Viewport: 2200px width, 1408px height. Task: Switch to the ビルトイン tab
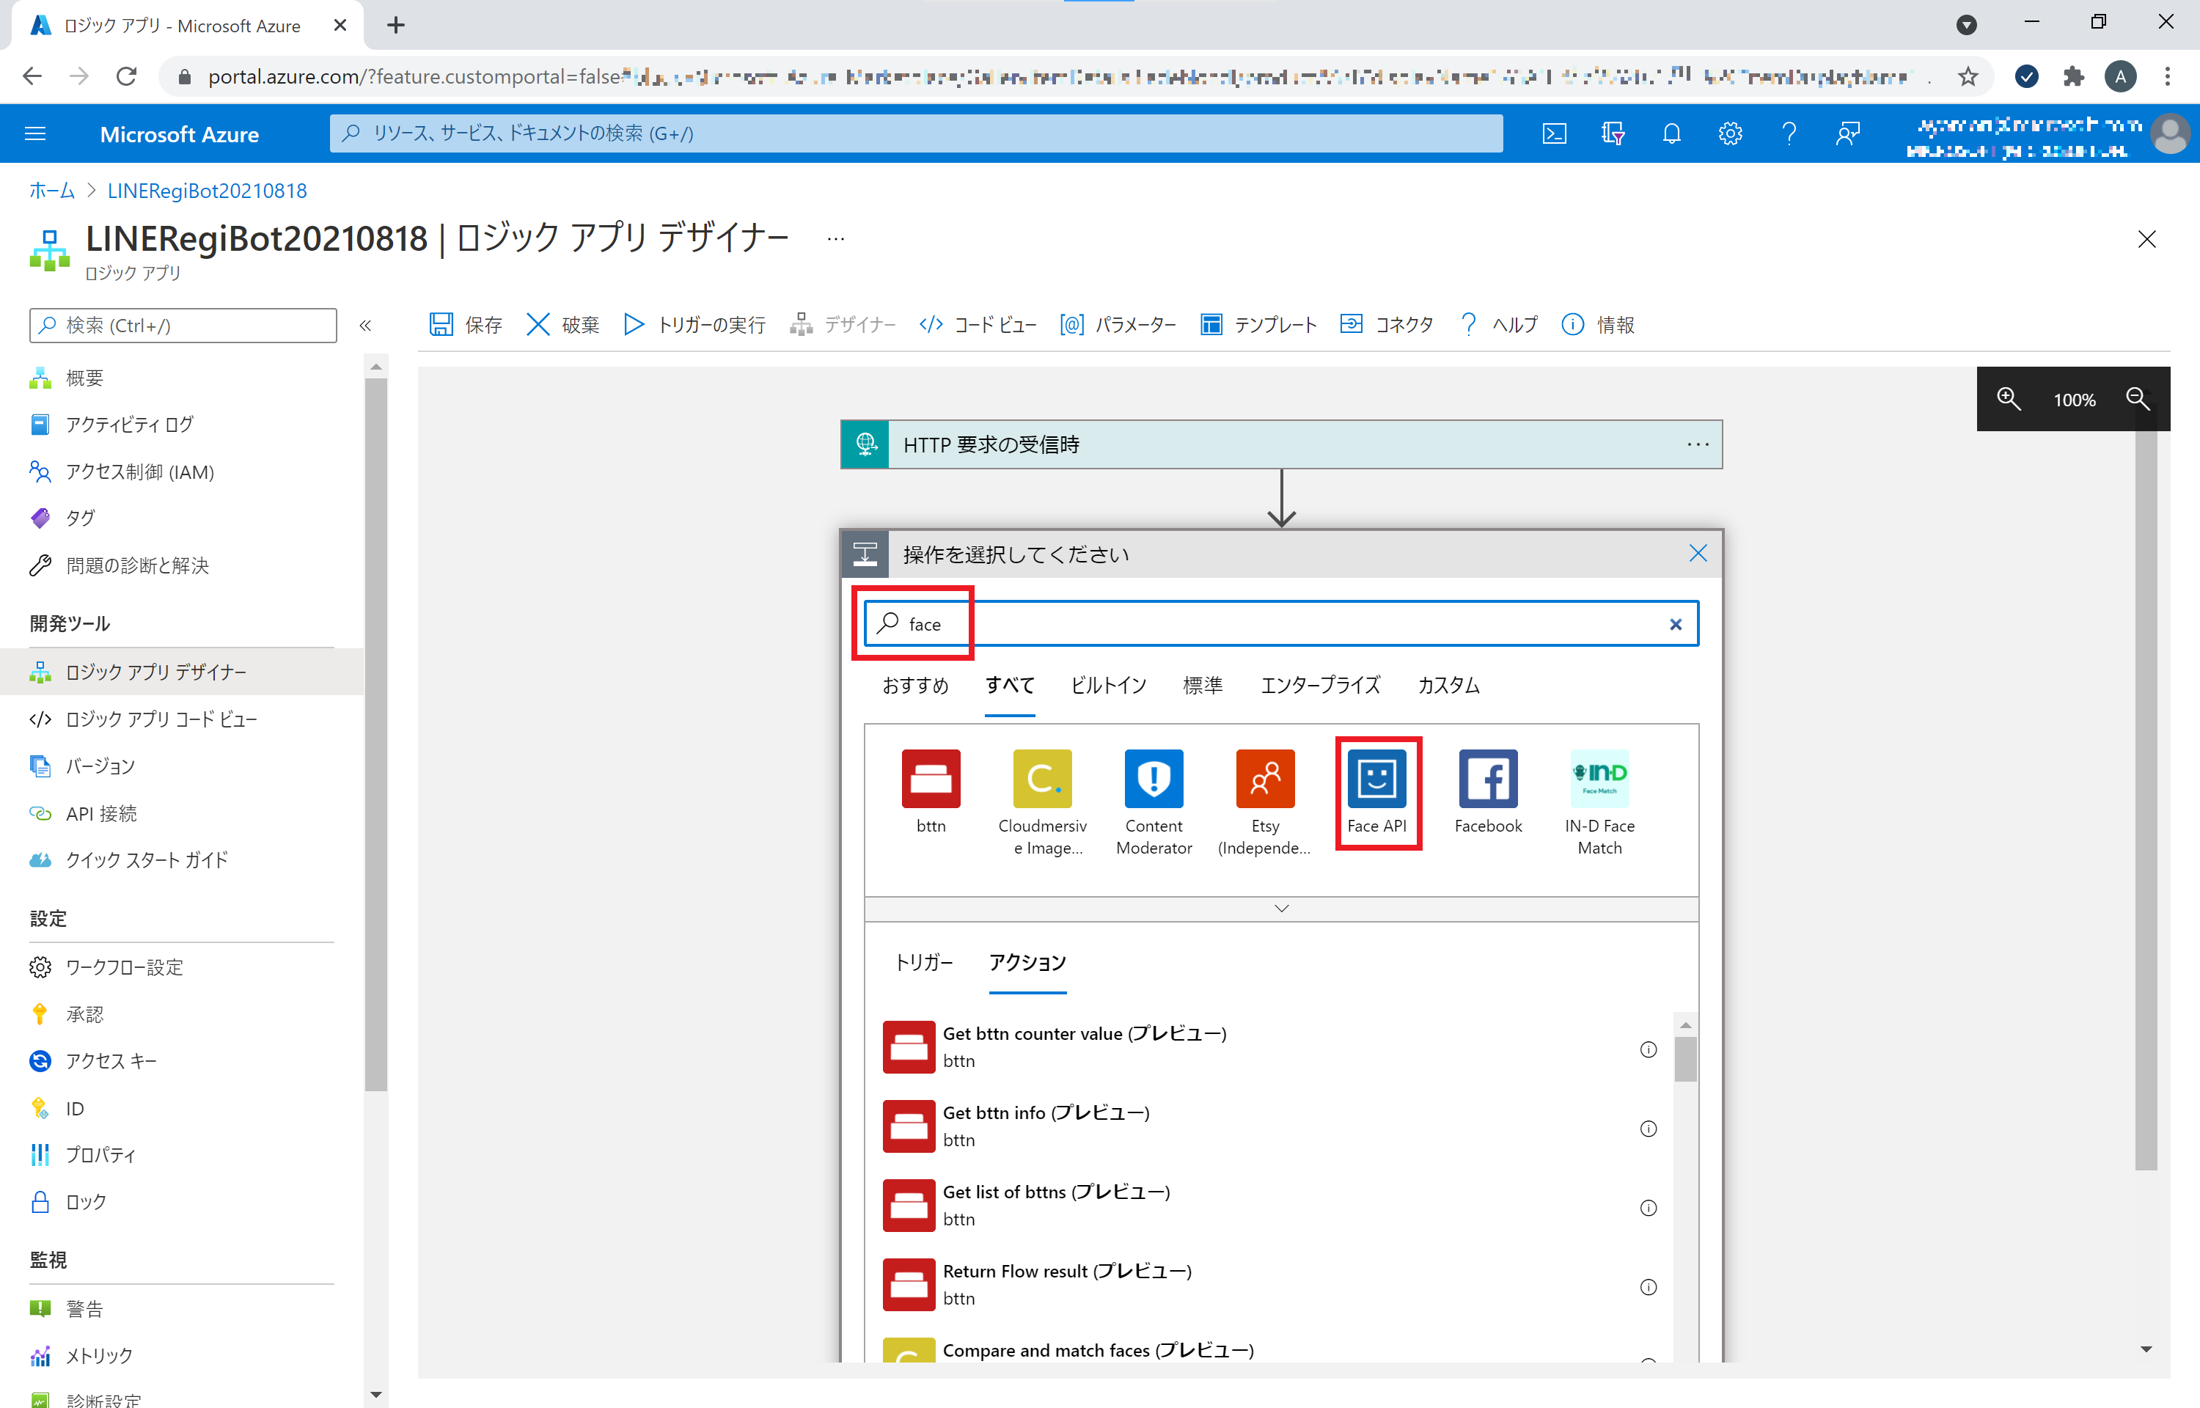1108,685
